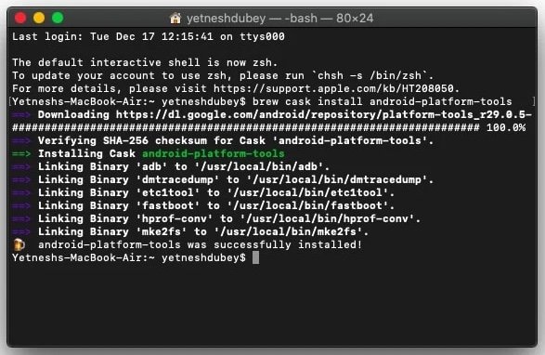Click the arrow before Verifying SHA-256 line
The image size is (545, 355).
(x=21, y=140)
